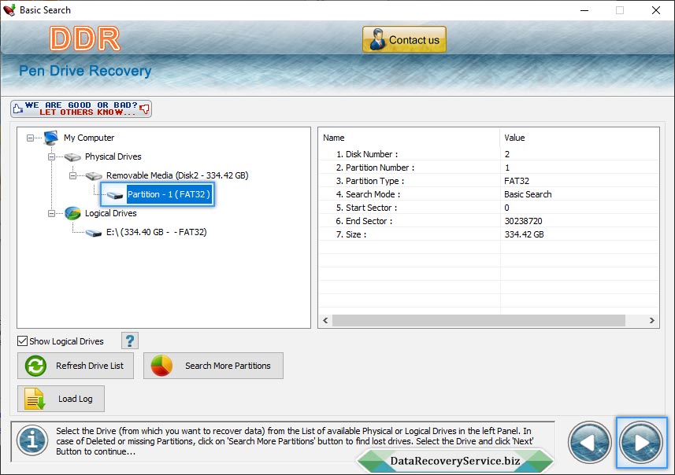Select Removable Media (Disk2 - 334.42 GB)
This screenshot has height=475, width=675.
pos(177,175)
